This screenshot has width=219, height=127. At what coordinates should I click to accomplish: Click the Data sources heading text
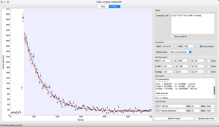pos(162,93)
